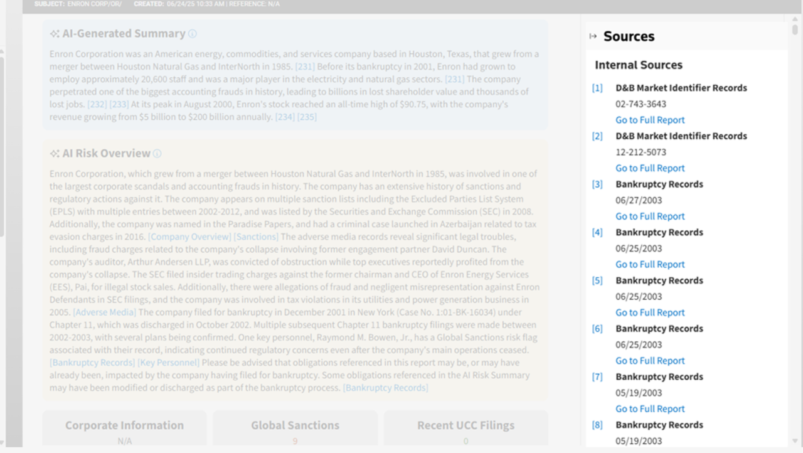Click the AI Risk Overview sparkle icon

click(55, 154)
